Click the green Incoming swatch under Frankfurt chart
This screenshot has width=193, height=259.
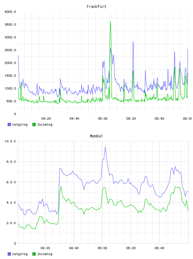point(34,124)
